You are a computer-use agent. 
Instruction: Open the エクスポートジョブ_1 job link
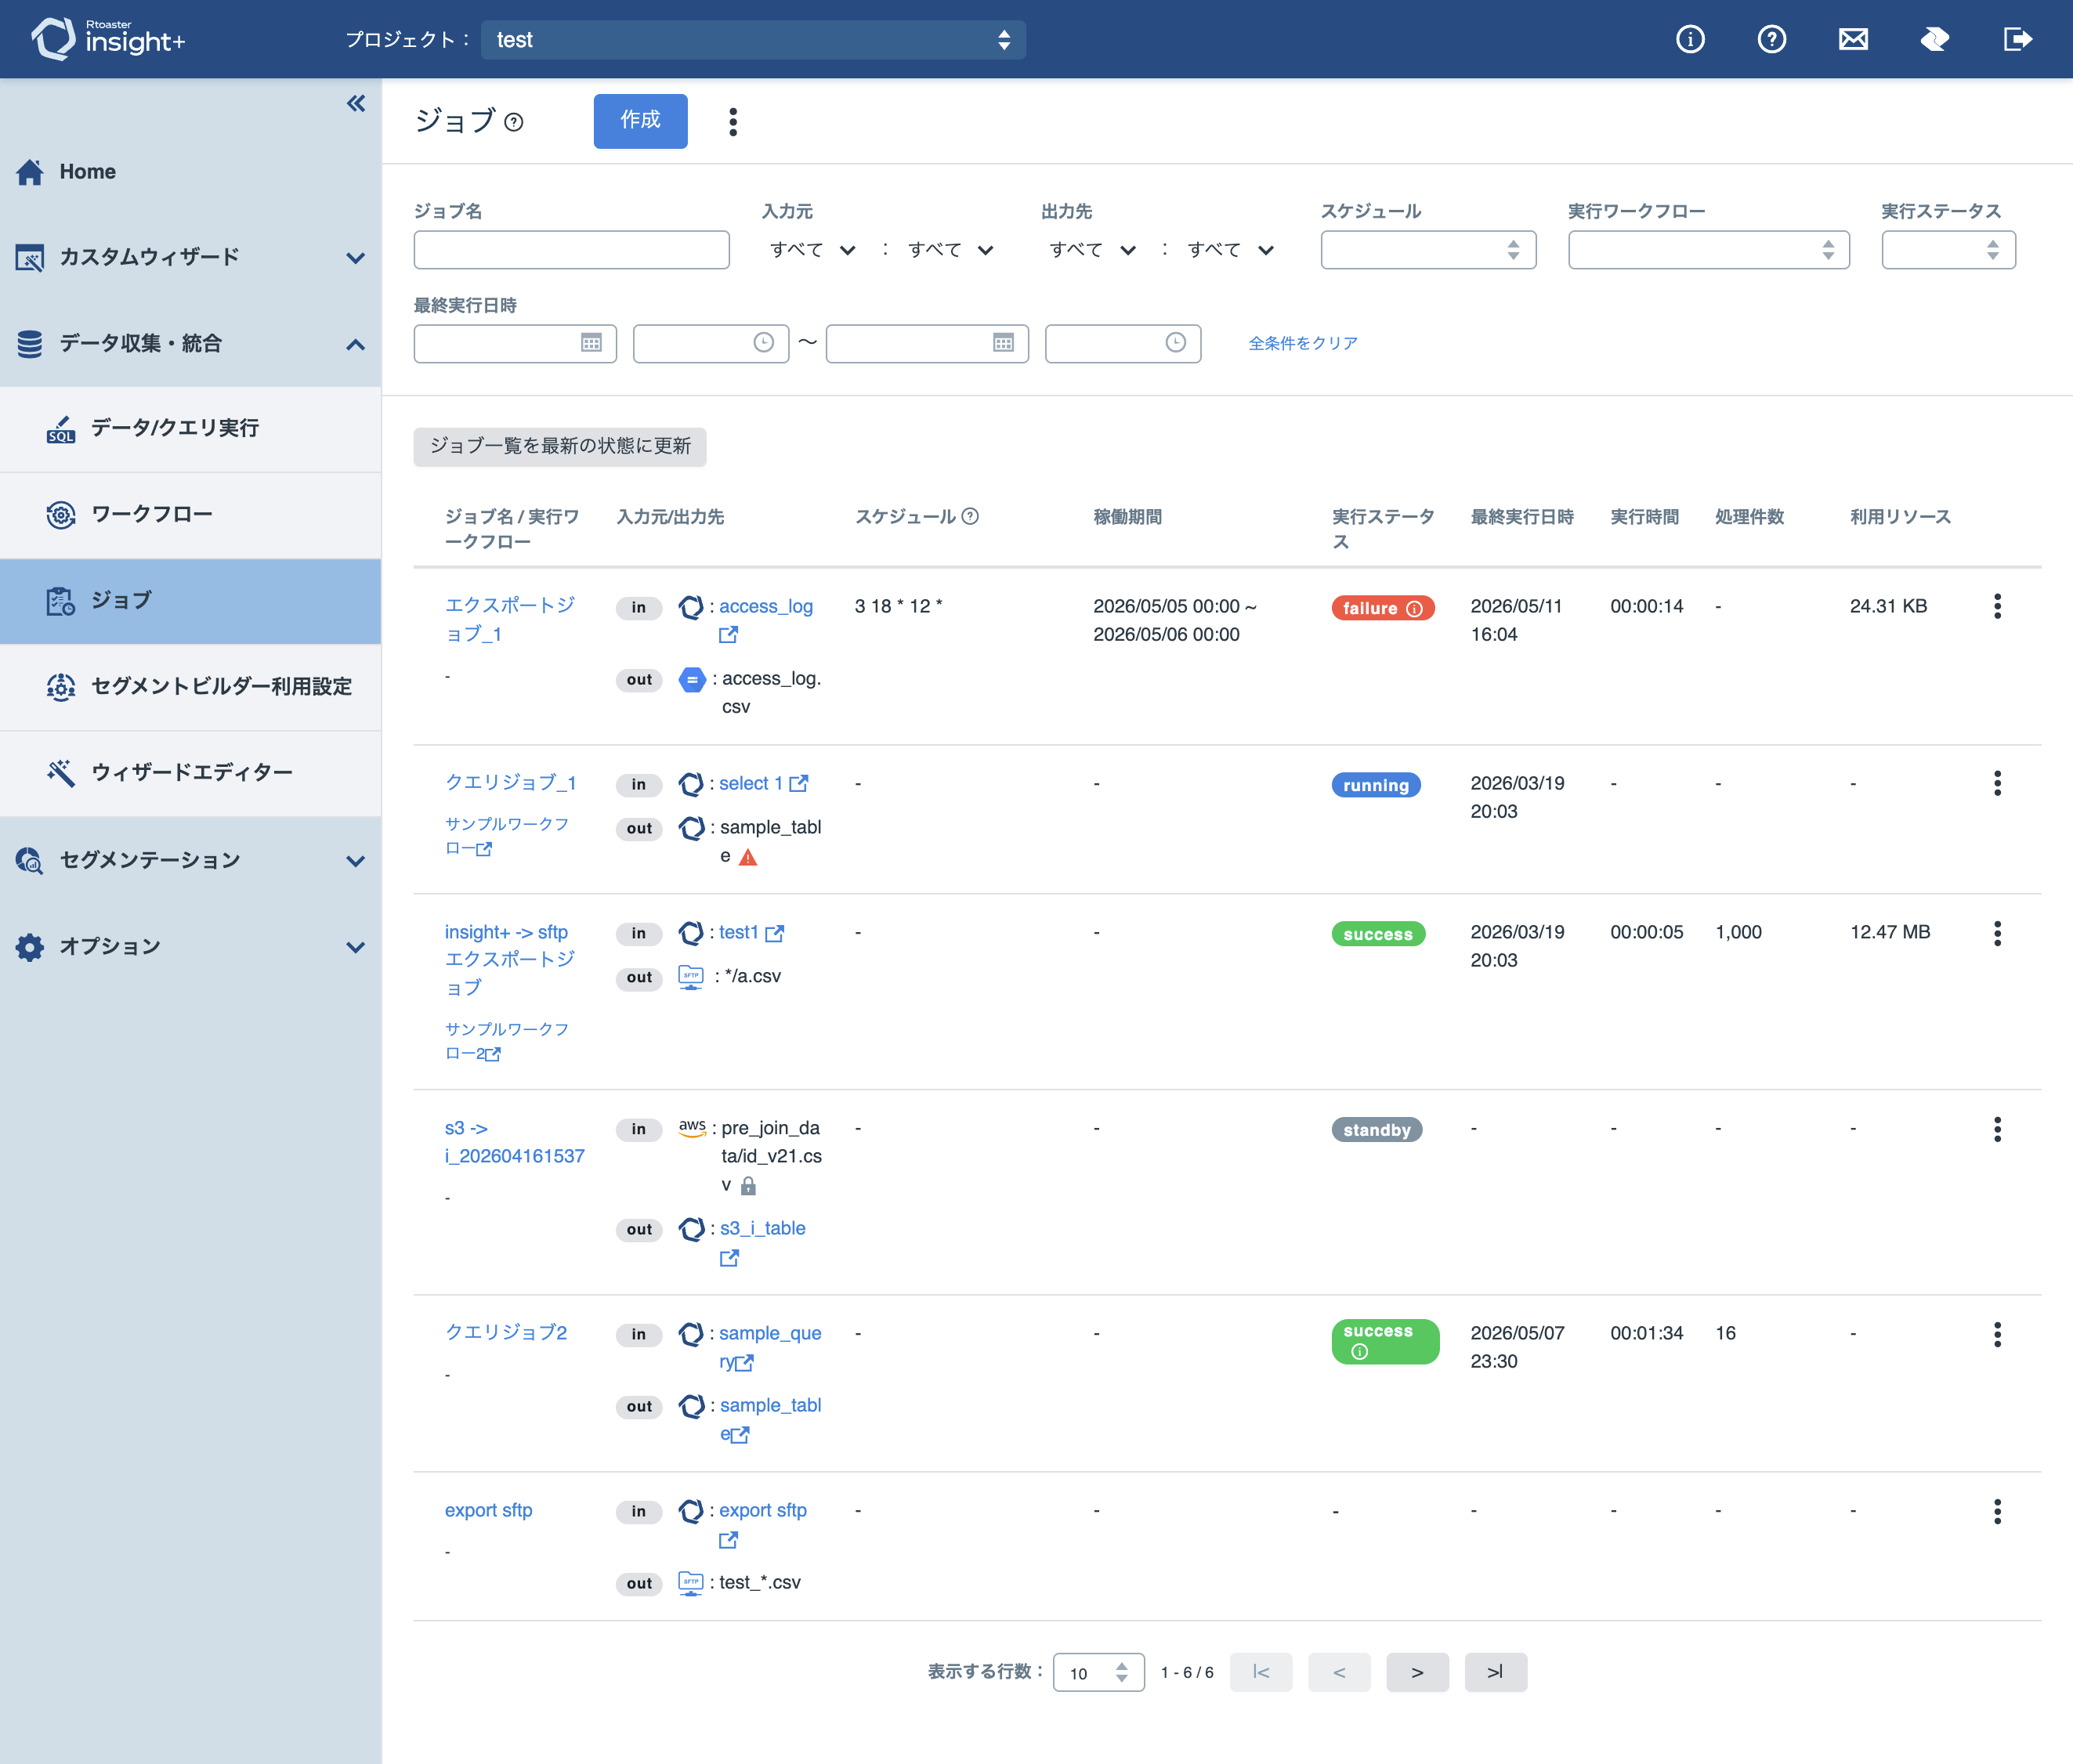click(x=510, y=619)
